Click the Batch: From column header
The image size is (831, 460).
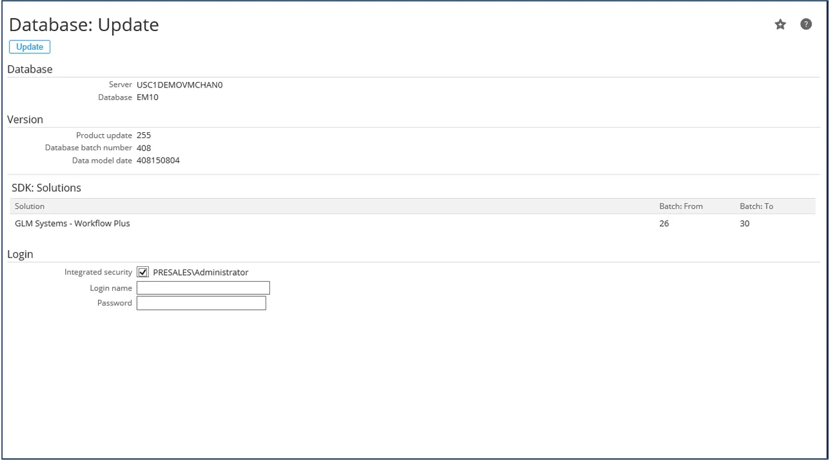680,206
